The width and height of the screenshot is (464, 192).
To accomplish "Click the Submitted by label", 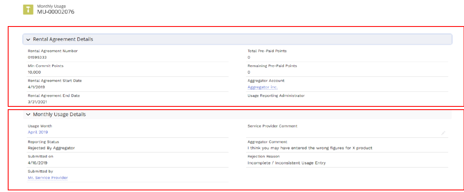I will tap(41, 171).
